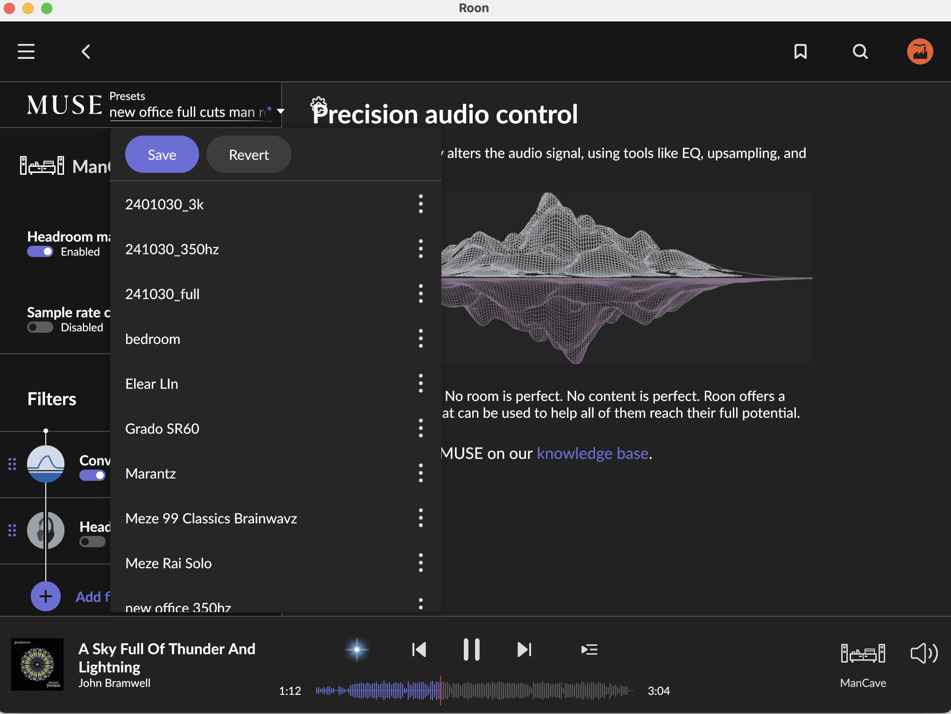Screen dimensions: 951x714
Task: Select the Headphone crossfeed filter icon
Action: point(46,530)
